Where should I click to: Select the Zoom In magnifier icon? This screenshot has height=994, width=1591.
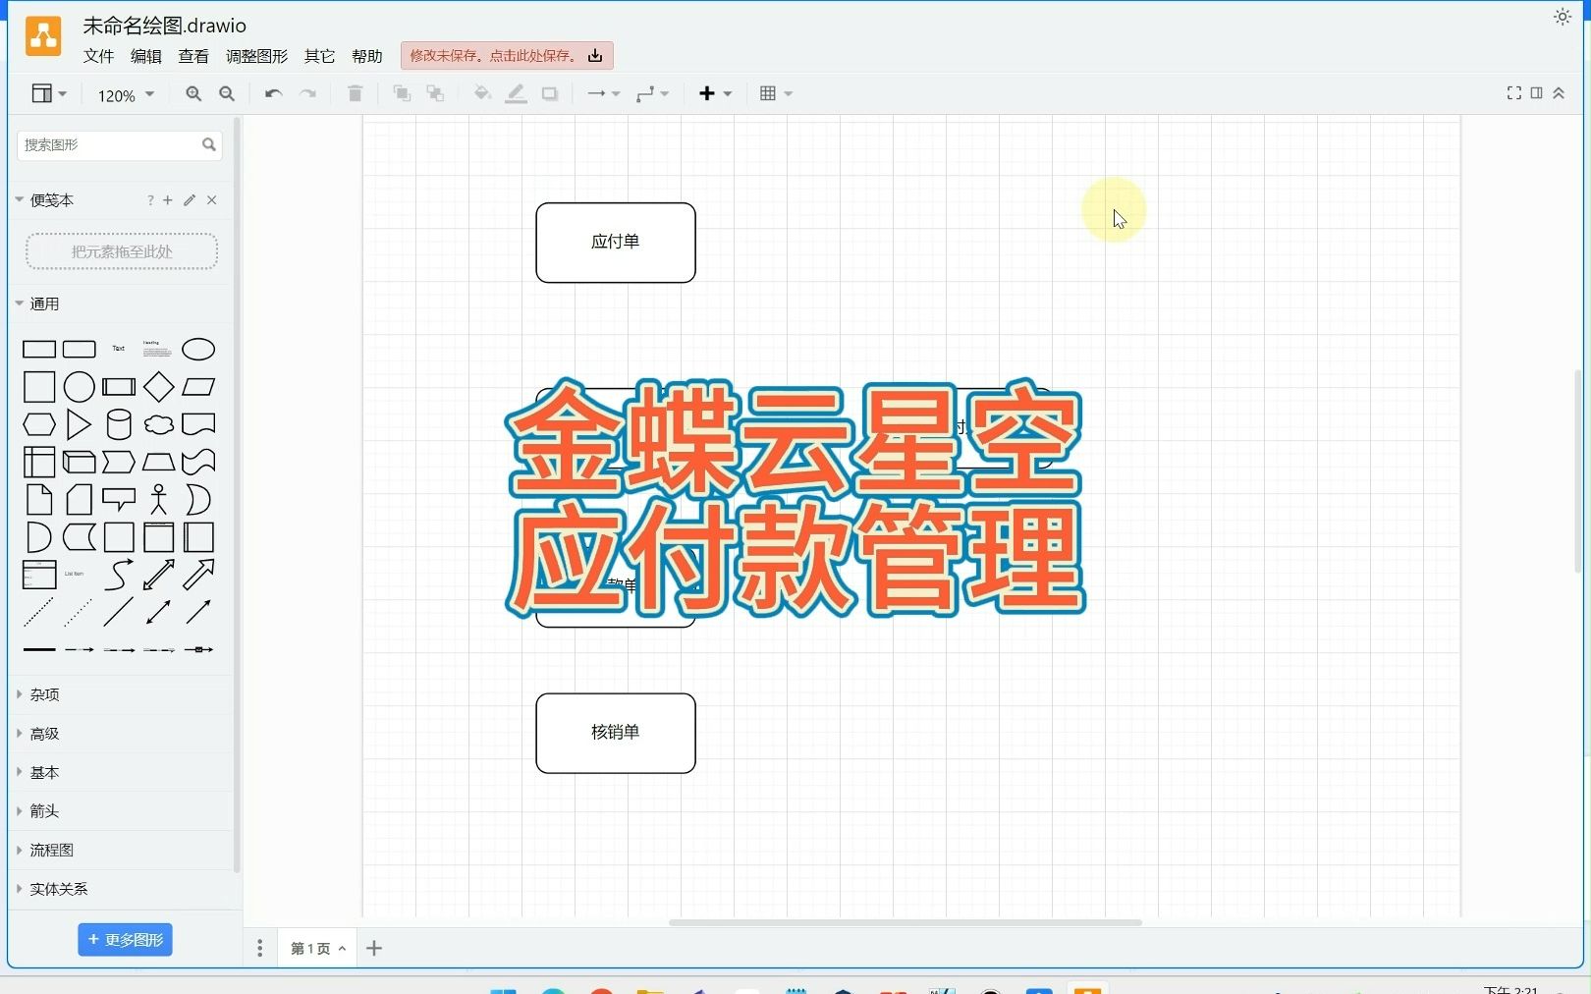(193, 93)
